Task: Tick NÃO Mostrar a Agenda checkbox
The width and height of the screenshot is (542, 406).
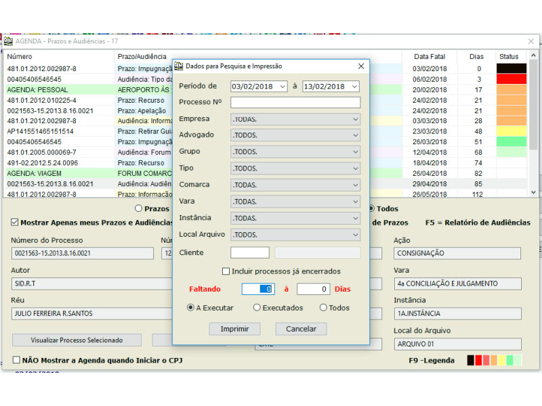Action: tap(16, 361)
